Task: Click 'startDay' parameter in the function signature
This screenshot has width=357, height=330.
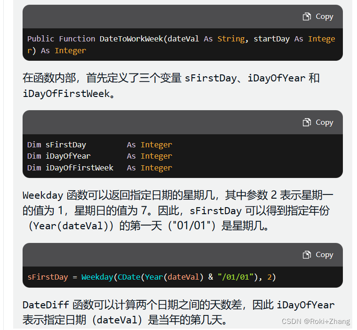Action: pyautogui.click(x=271, y=39)
